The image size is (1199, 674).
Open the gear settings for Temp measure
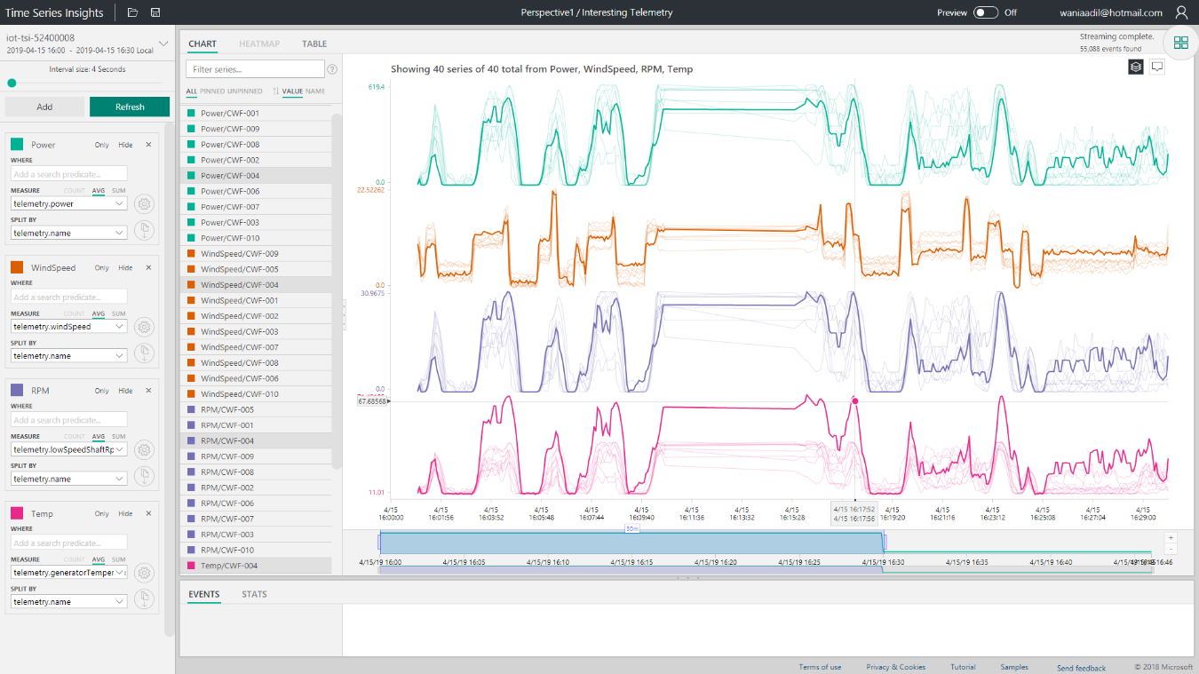tap(144, 573)
